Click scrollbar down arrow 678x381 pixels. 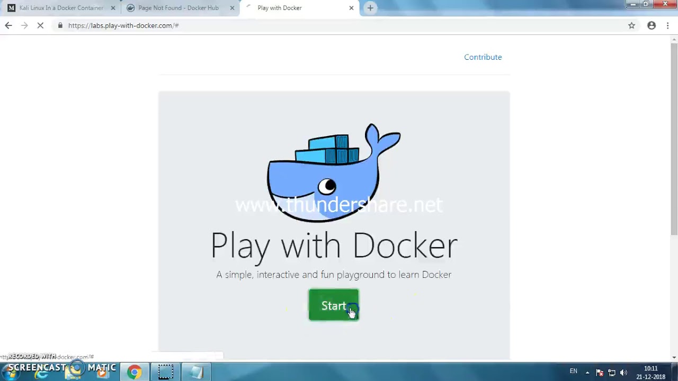point(674,357)
